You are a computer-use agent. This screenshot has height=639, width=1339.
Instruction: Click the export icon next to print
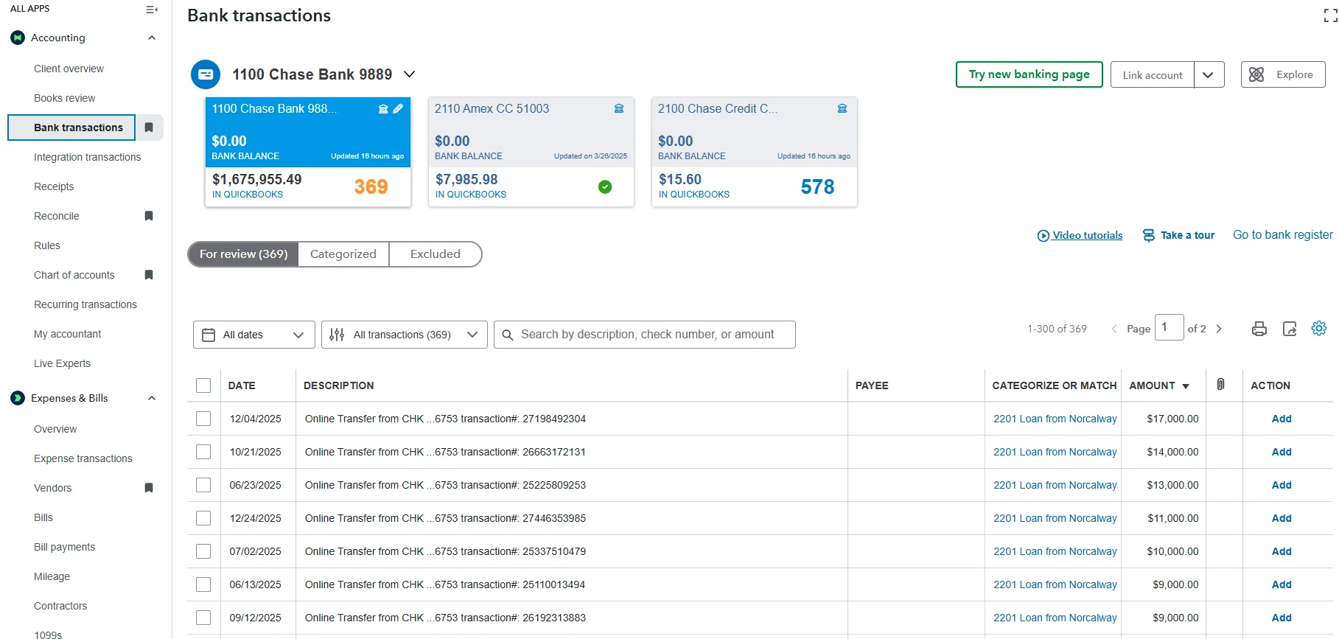click(1289, 329)
